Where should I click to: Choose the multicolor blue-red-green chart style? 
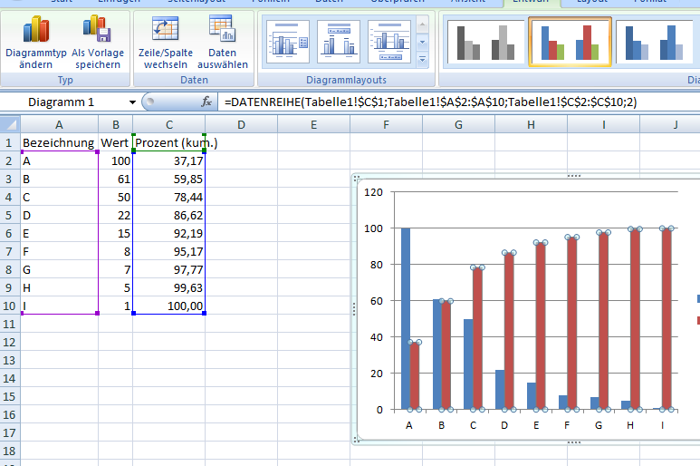click(570, 43)
